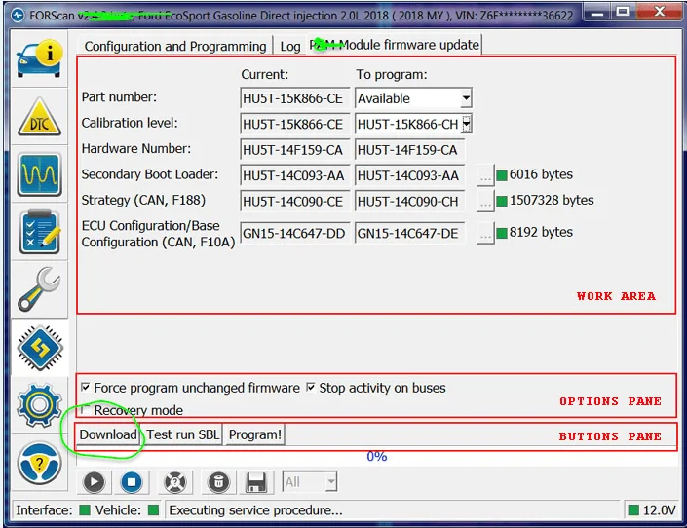Image resolution: width=687 pixels, height=528 pixels.
Task: Switch to Configuration and Programming tab
Action: pos(175,46)
